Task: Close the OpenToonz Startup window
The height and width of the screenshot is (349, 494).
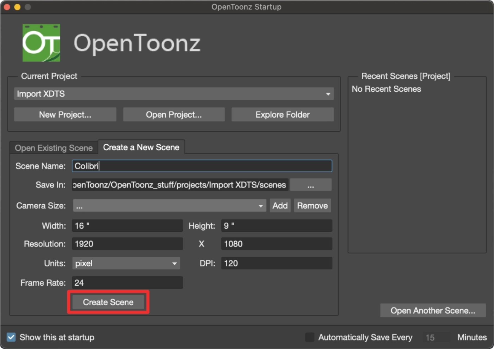Action: [7, 7]
